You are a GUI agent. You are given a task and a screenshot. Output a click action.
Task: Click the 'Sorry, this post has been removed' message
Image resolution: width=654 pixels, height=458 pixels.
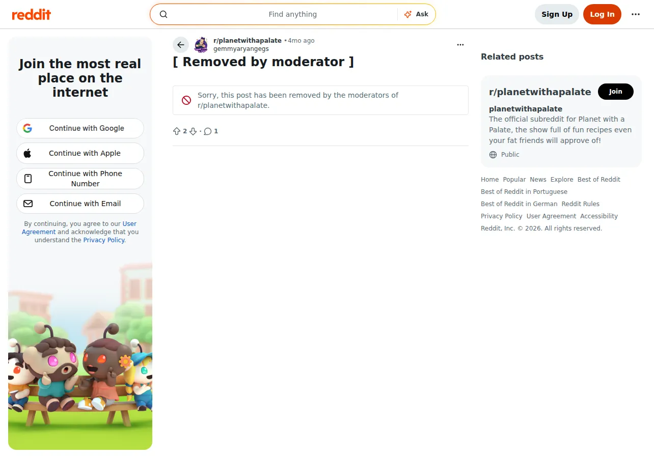(x=298, y=100)
